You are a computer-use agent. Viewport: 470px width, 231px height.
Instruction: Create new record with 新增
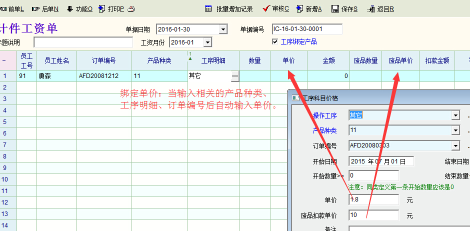[300, 9]
